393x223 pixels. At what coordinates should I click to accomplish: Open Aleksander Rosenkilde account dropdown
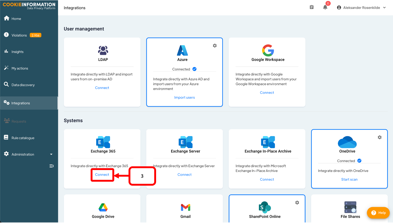point(361,8)
